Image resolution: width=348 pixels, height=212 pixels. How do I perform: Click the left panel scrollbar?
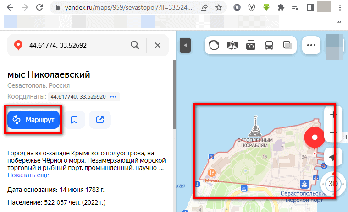click(175, 95)
